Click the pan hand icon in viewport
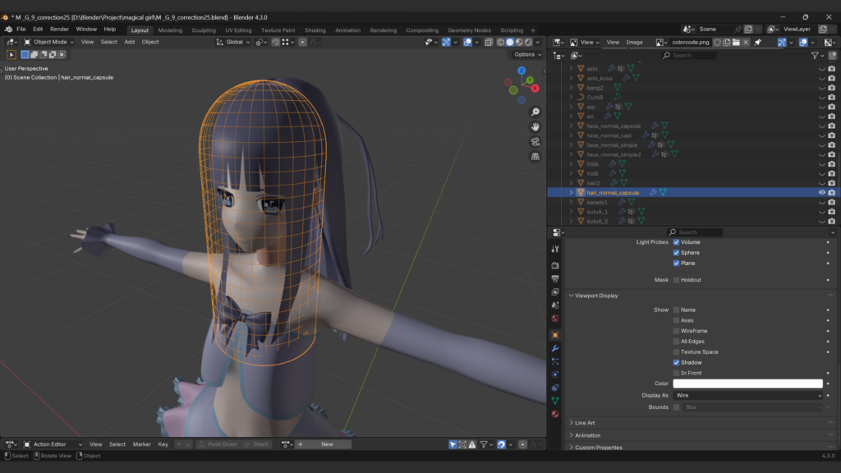Screen dimensions: 841x473 click(x=535, y=126)
